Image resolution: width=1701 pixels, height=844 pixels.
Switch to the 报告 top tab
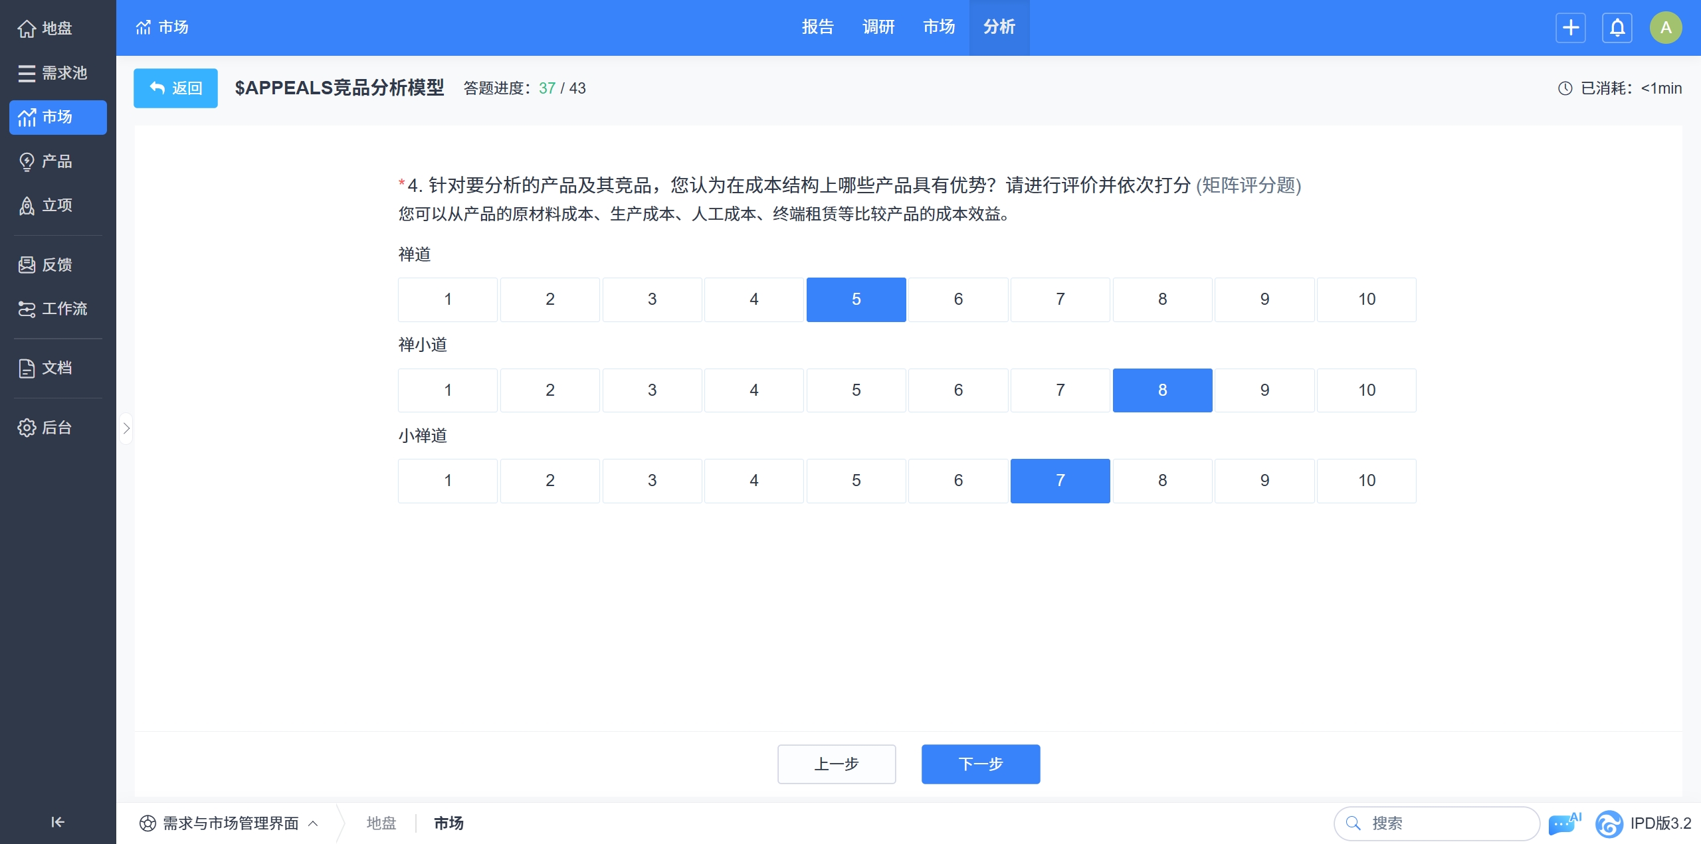817,27
